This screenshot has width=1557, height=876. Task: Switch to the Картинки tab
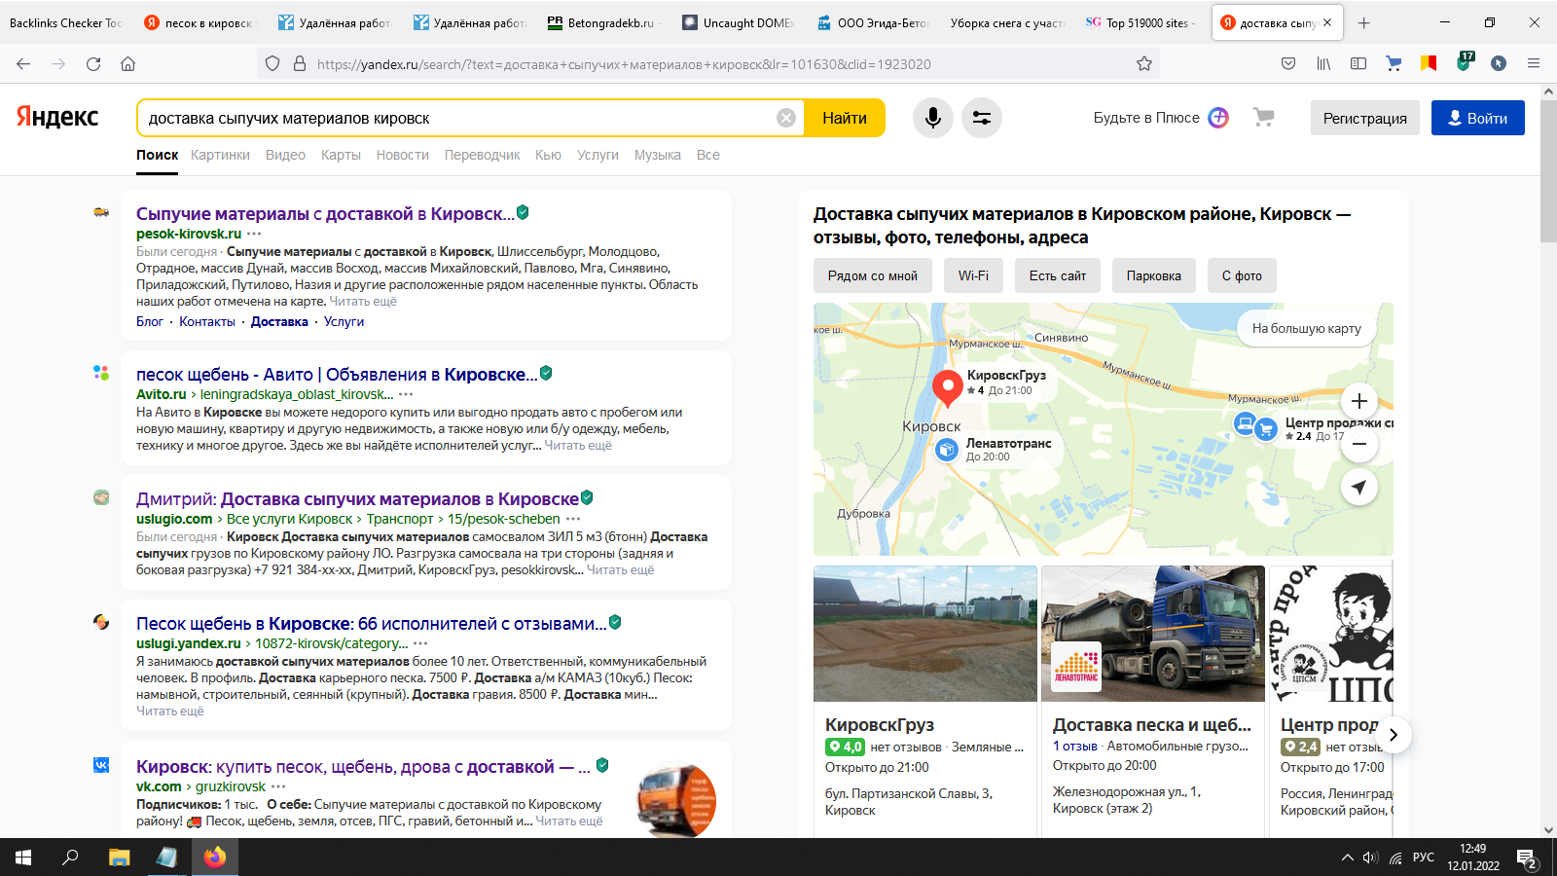pyautogui.click(x=220, y=155)
